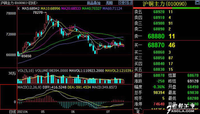Click the 买五 price 68830
The image size is (200, 114).
[159, 69]
